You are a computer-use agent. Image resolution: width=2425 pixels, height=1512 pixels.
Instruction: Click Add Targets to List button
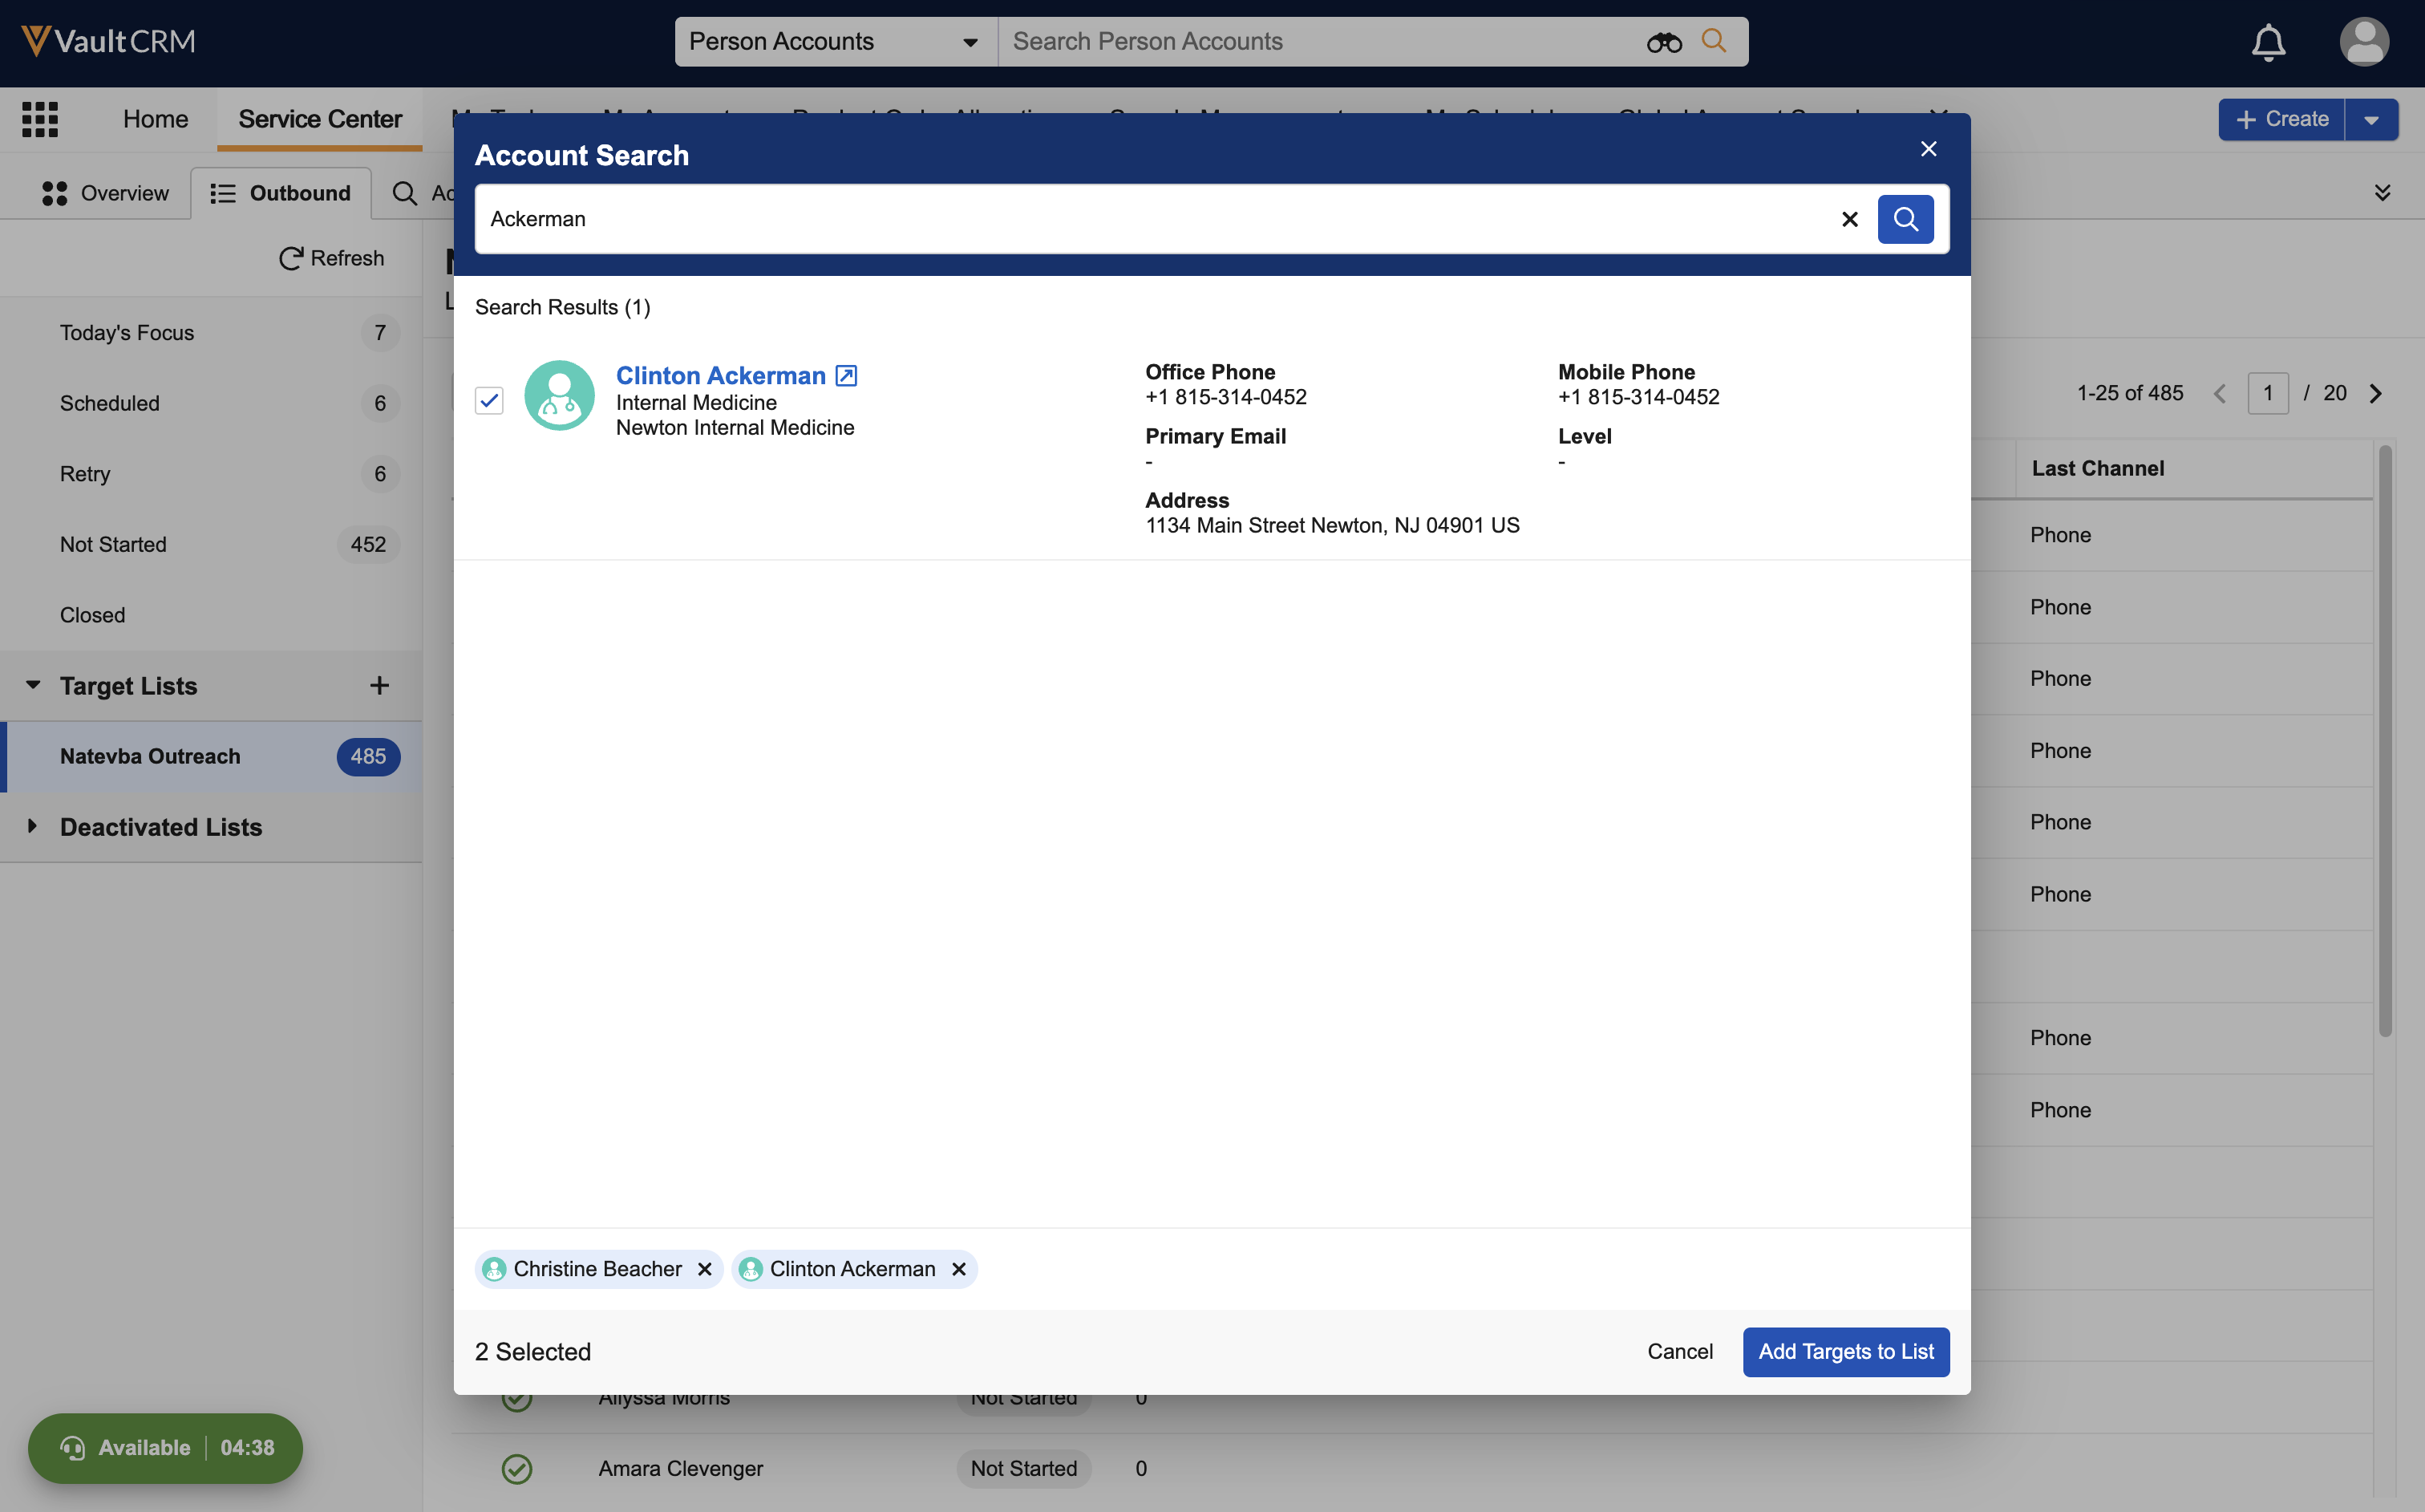pyautogui.click(x=1845, y=1351)
